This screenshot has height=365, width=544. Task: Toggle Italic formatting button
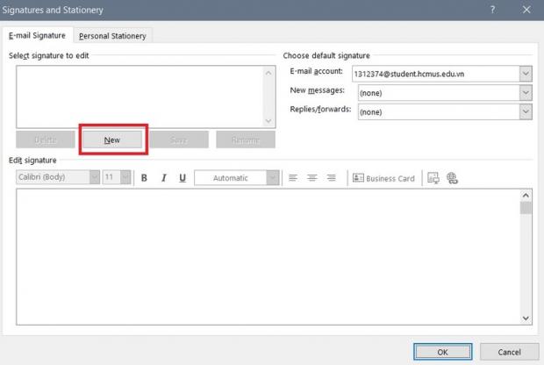click(x=163, y=178)
